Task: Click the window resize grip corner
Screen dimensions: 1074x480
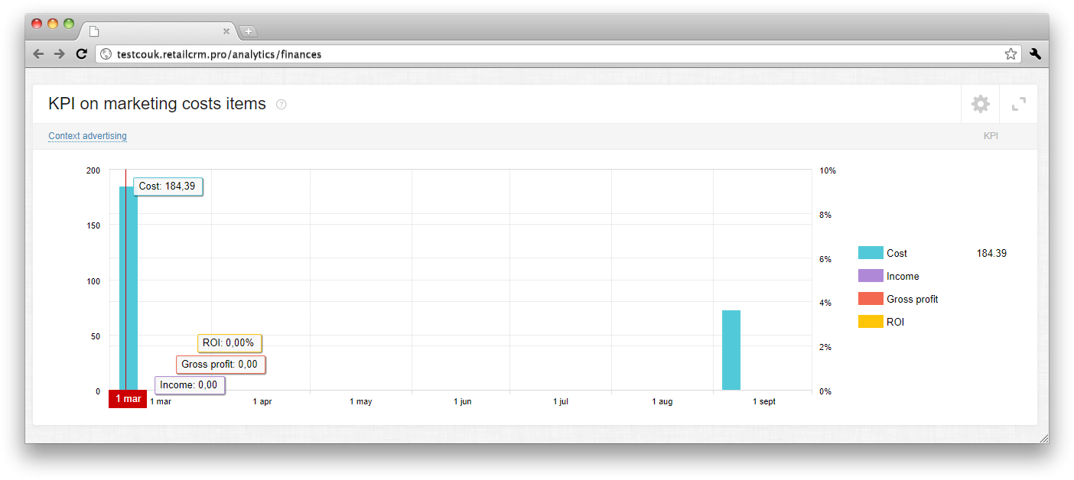Action: pyautogui.click(x=1043, y=438)
